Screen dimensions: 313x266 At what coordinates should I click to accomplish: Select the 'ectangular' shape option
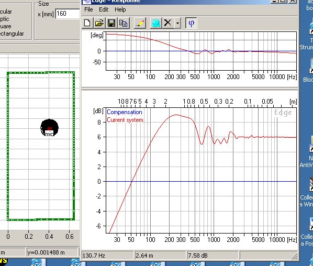12,34
